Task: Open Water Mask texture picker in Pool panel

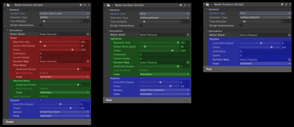Action: click(x=289, y=35)
